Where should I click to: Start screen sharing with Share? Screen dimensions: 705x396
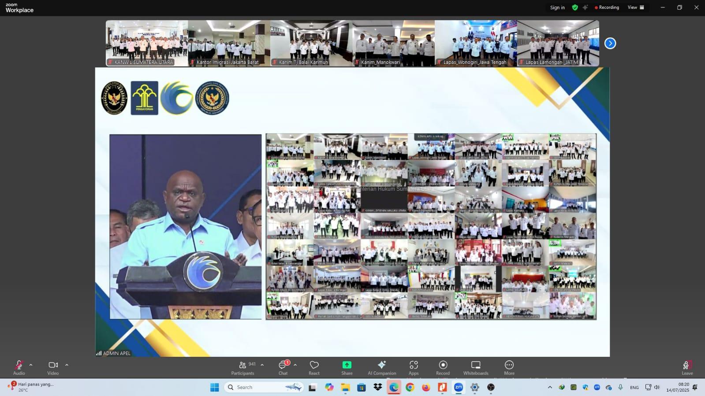click(347, 368)
